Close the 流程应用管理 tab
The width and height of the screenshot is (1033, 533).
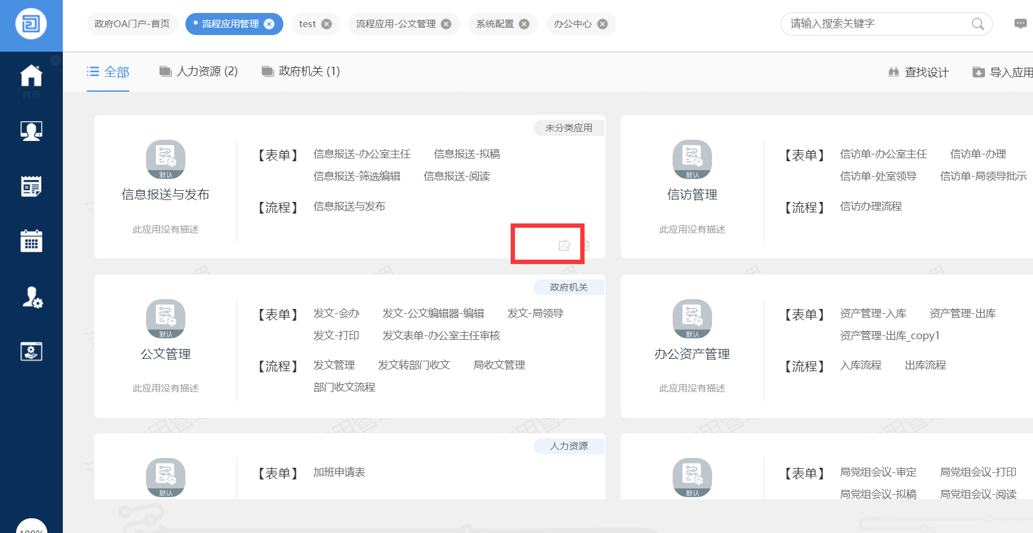[x=269, y=24]
